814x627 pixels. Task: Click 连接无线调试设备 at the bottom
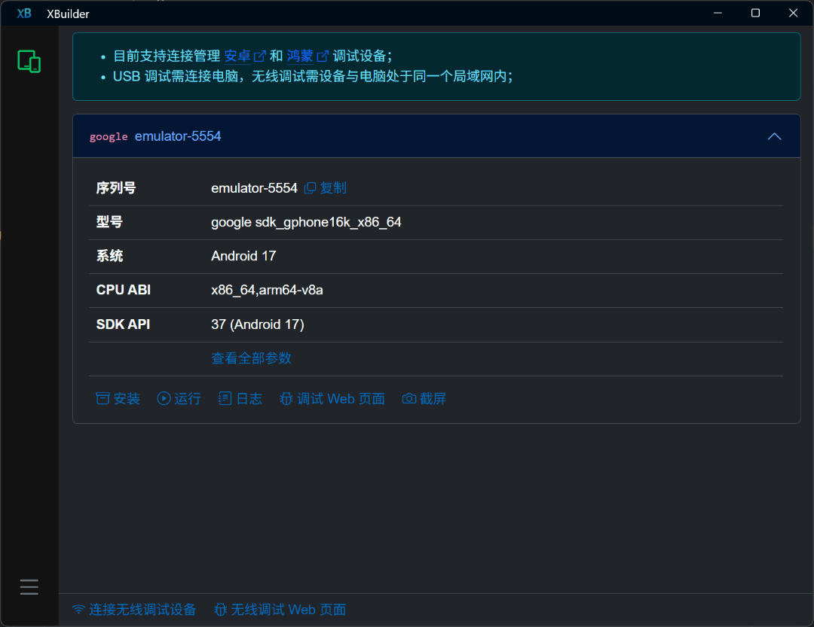134,610
